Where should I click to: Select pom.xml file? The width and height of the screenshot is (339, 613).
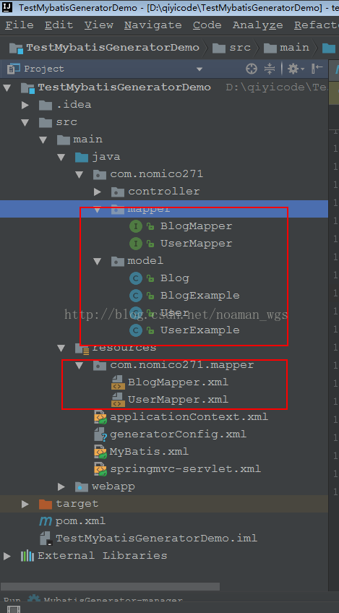[80, 521]
